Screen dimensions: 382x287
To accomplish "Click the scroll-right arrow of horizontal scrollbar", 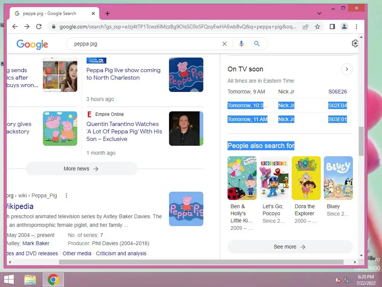I will point(355,262).
